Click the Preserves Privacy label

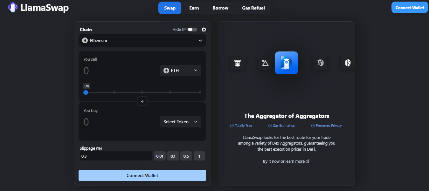[x=329, y=126]
